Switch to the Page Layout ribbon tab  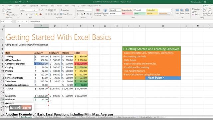tap(34, 6)
